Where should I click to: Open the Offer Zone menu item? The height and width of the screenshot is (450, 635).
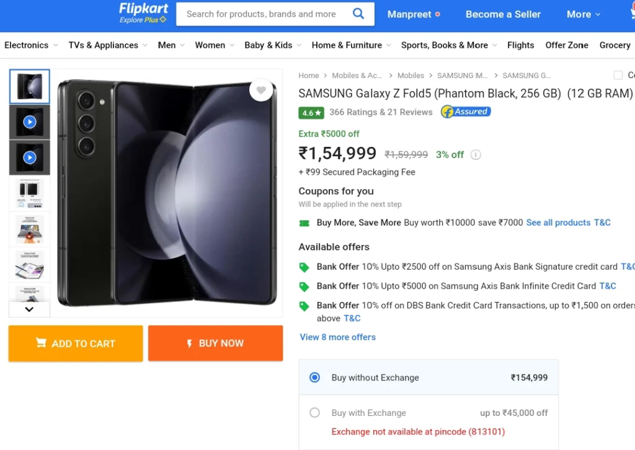[x=567, y=45]
